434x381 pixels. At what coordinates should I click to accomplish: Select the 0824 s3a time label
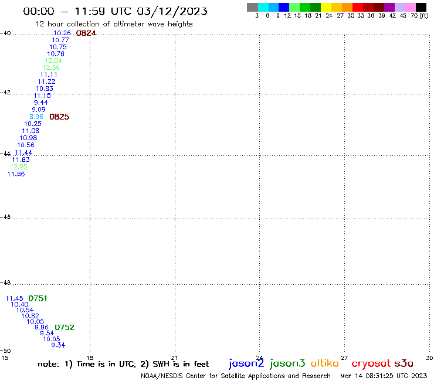[86, 33]
